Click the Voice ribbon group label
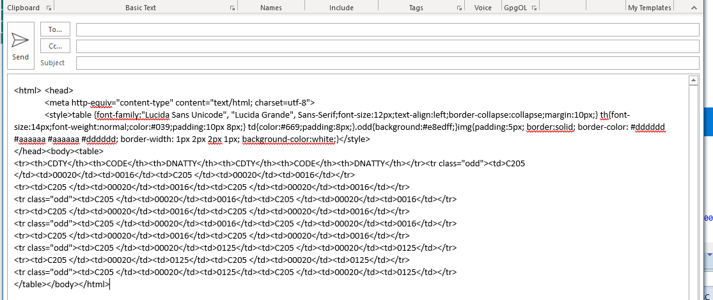713x300 pixels. point(483,8)
